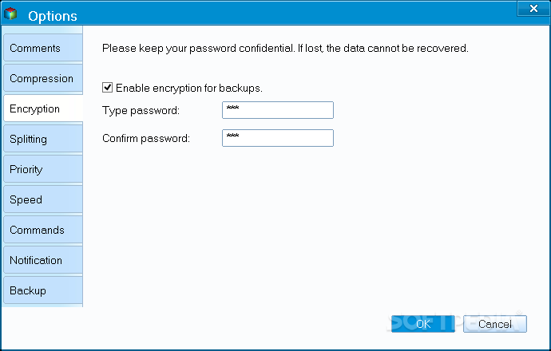The width and height of the screenshot is (551, 351).
Task: Click the "Type password:" label
Action: 141,110
